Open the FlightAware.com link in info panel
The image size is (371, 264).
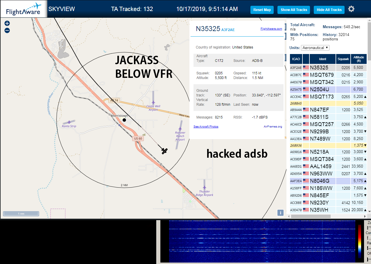tap(271, 29)
